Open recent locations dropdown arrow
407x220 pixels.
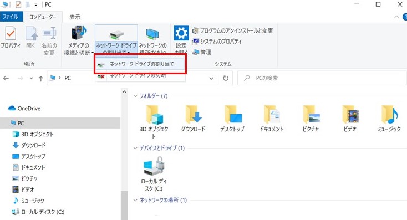[32, 78]
